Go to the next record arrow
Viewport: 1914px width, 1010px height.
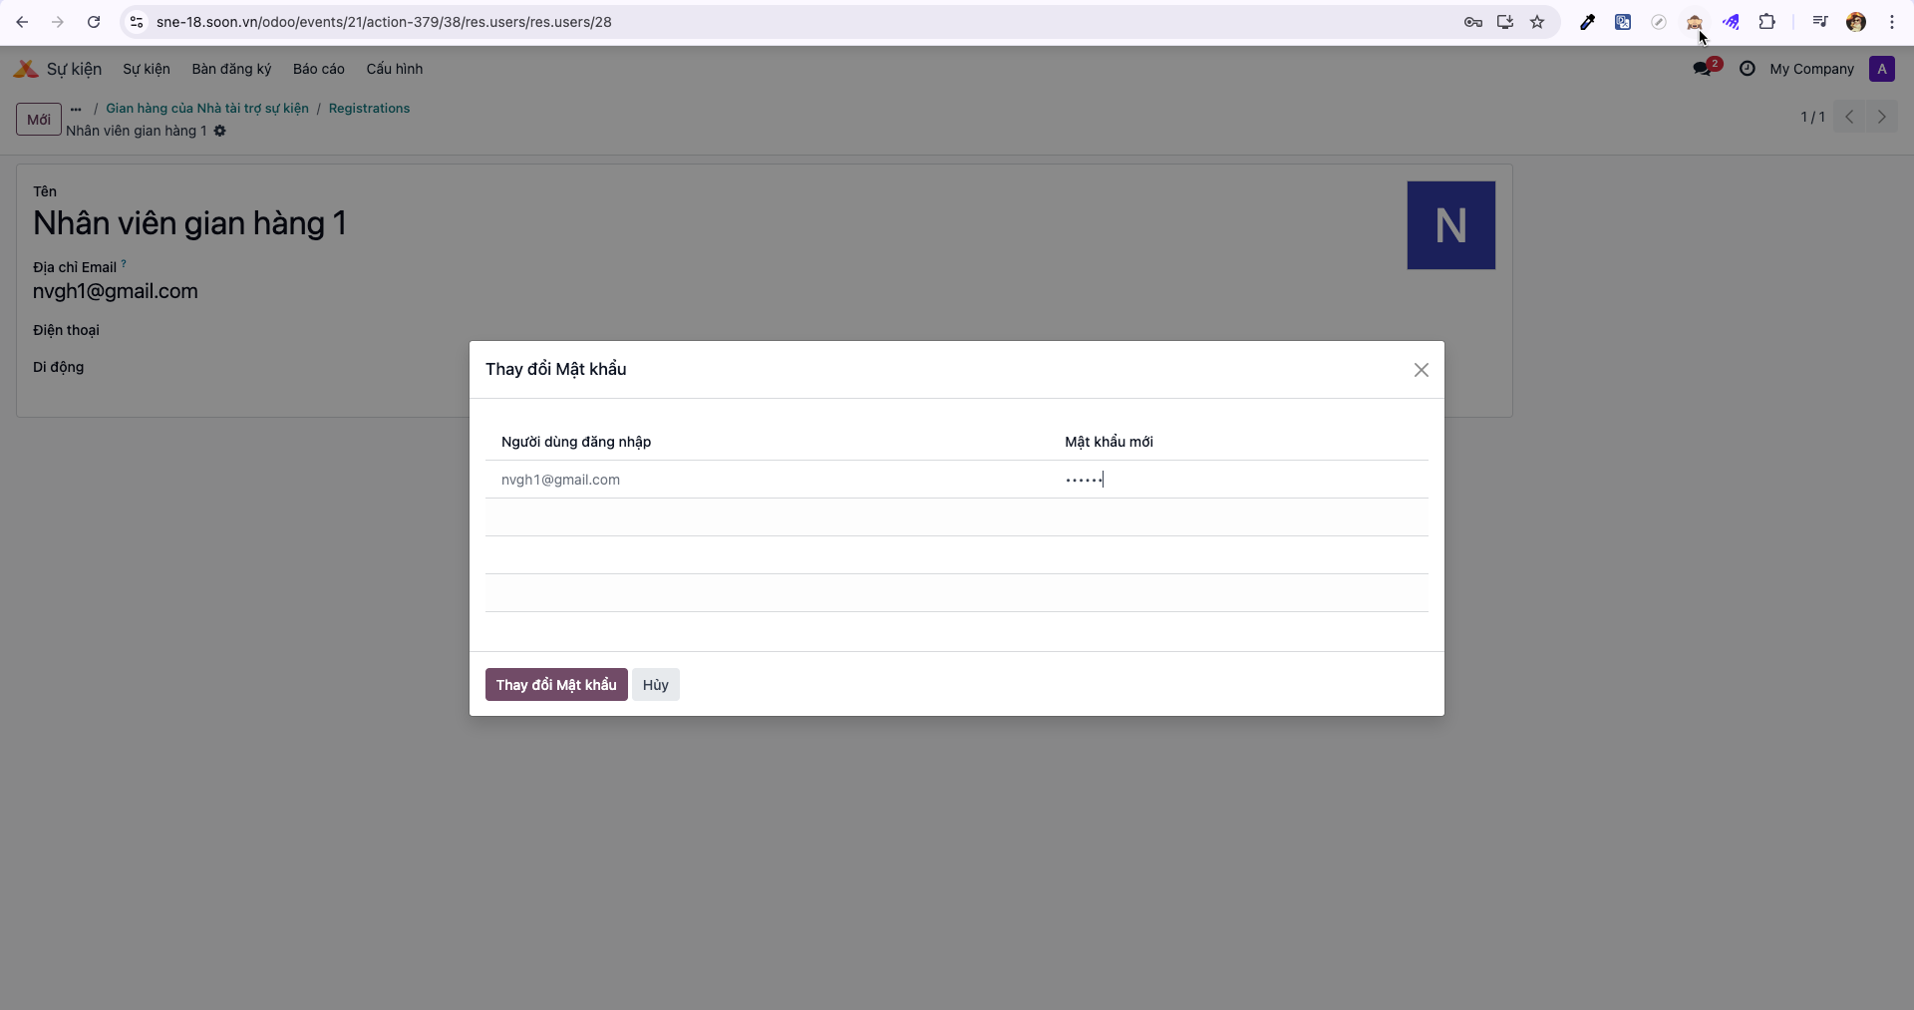click(x=1882, y=117)
